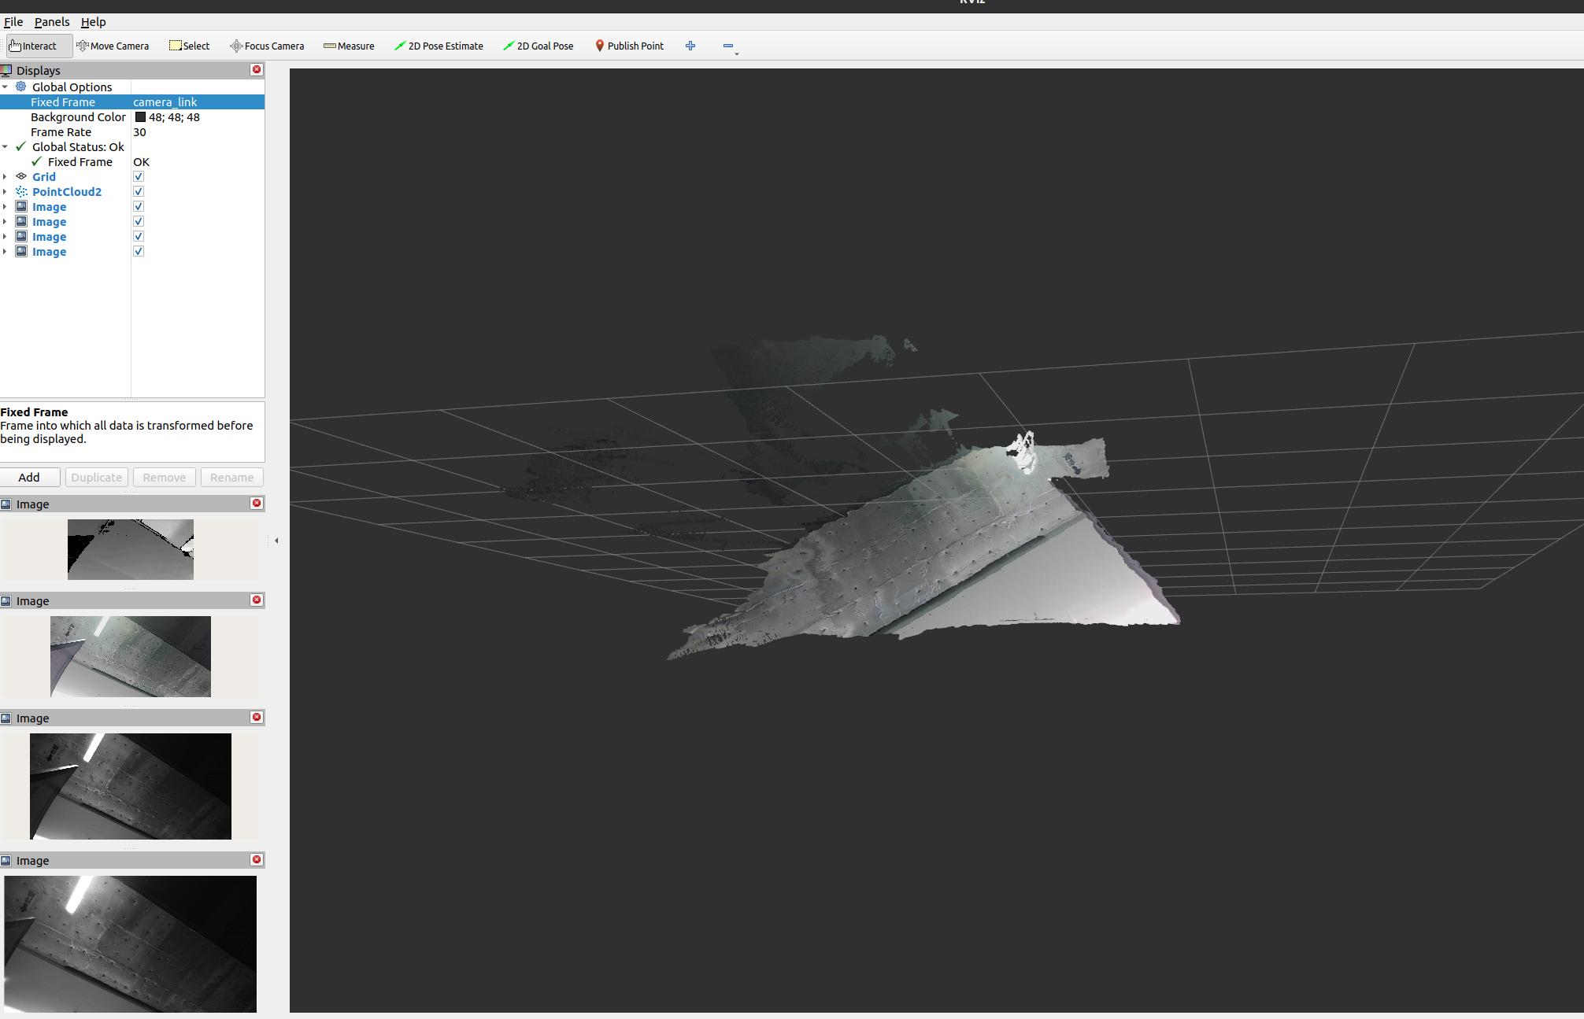
Task: Activate the Move Camera tool
Action: click(113, 46)
